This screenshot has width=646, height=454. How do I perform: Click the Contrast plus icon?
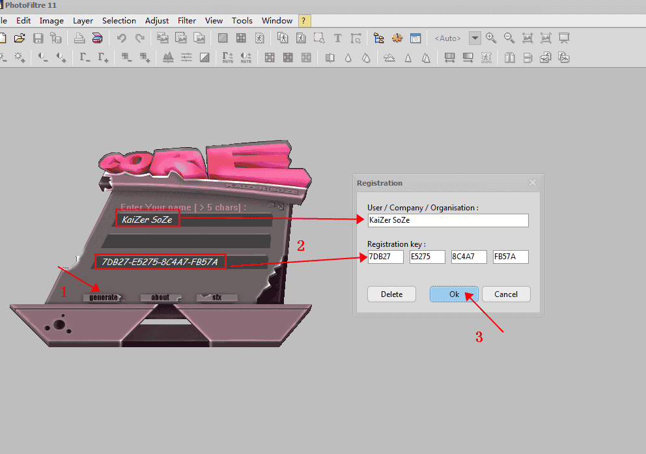[x=61, y=57]
